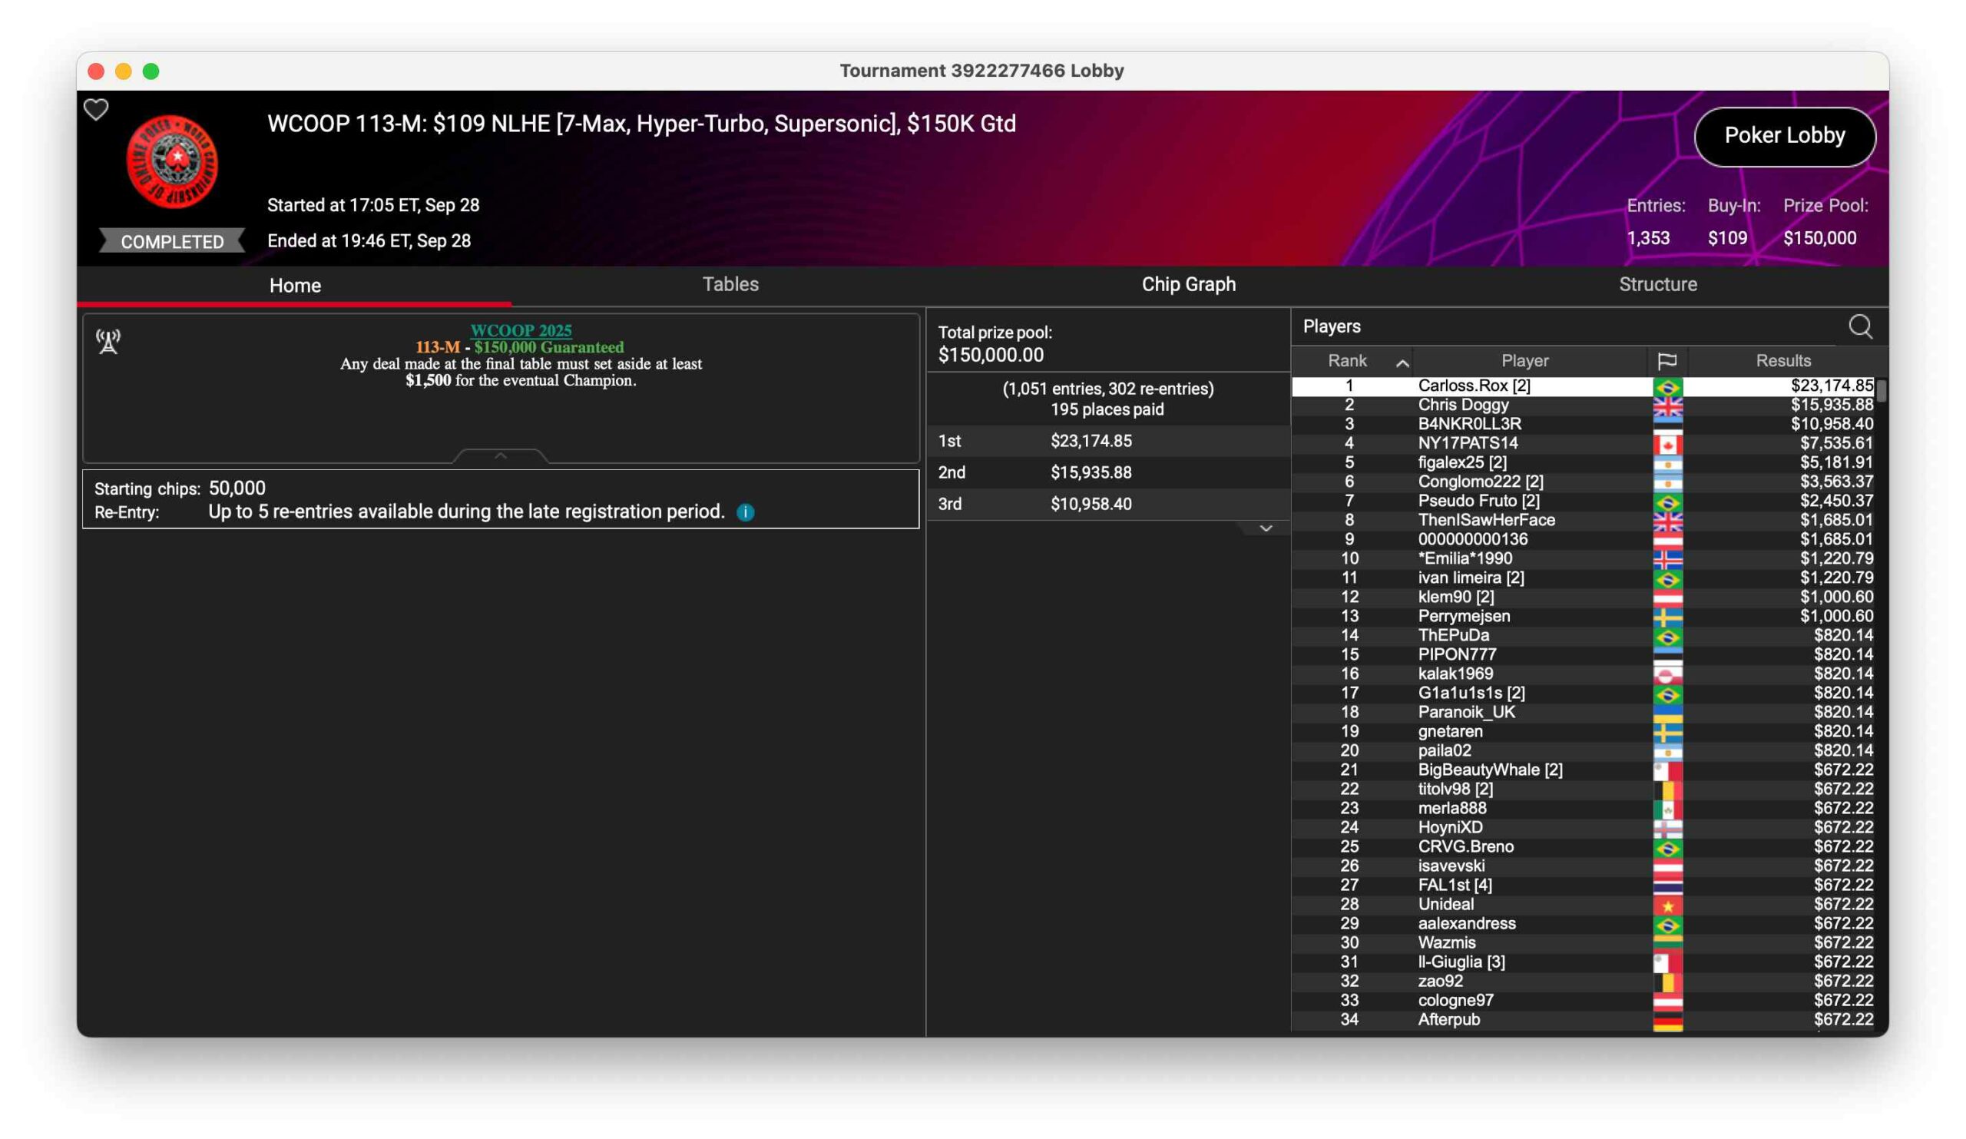Open the Chip Graph tab

click(x=1188, y=285)
